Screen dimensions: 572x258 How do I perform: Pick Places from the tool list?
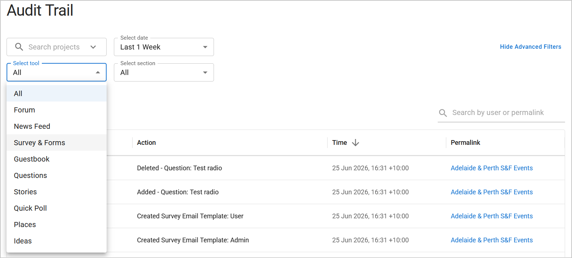pos(56,225)
